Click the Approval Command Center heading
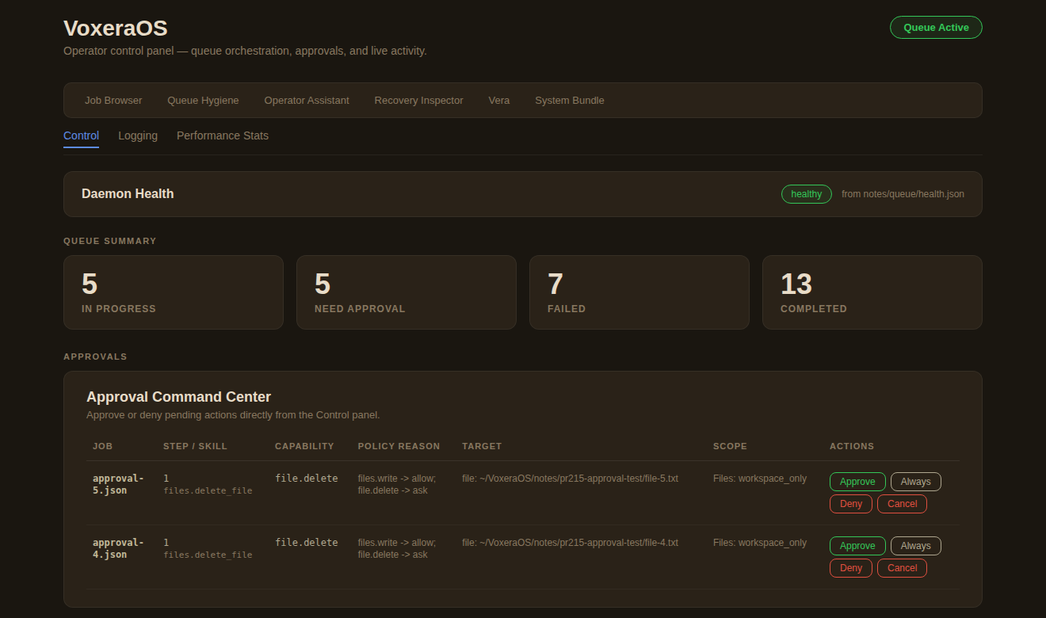1046x618 pixels. (178, 397)
